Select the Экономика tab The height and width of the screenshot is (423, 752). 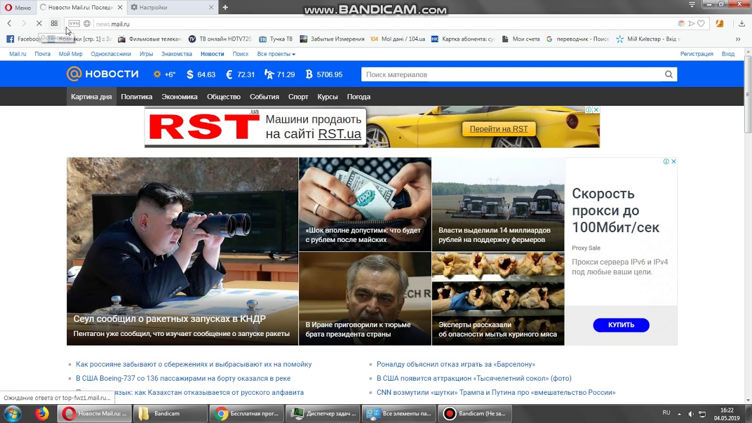(180, 97)
